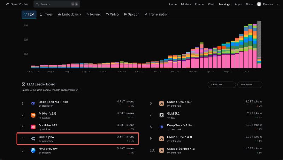Switch to the Transcription tab

point(157,14)
